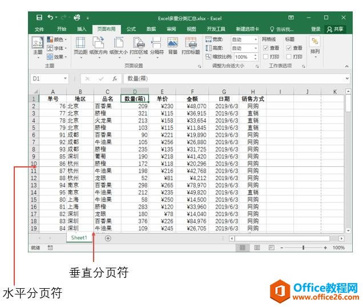Open the 主题 themes button

pyautogui.click(x=38, y=47)
